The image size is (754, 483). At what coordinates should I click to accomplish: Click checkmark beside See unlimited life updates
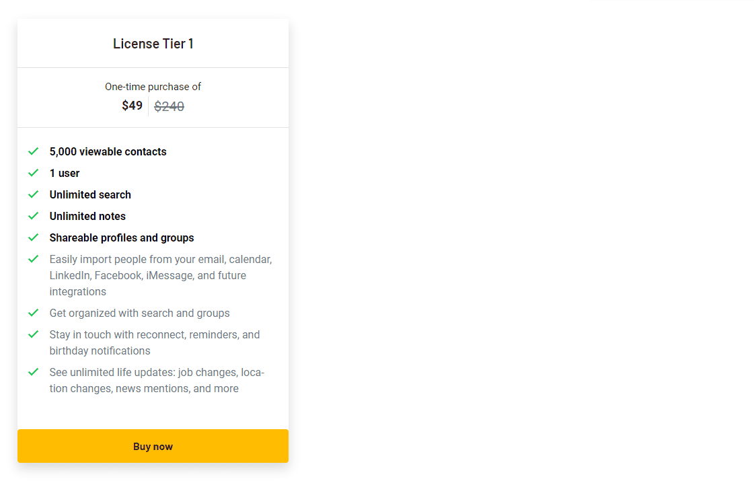pos(34,372)
